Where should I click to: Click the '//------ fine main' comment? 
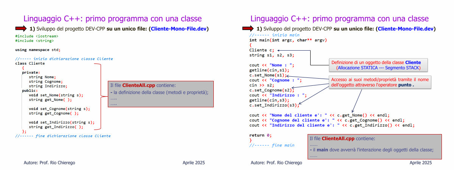pyautogui.click(x=272, y=145)
